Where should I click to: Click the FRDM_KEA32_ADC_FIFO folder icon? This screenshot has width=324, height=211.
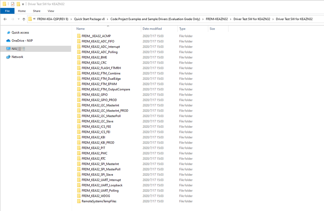pyautogui.click(x=79, y=41)
